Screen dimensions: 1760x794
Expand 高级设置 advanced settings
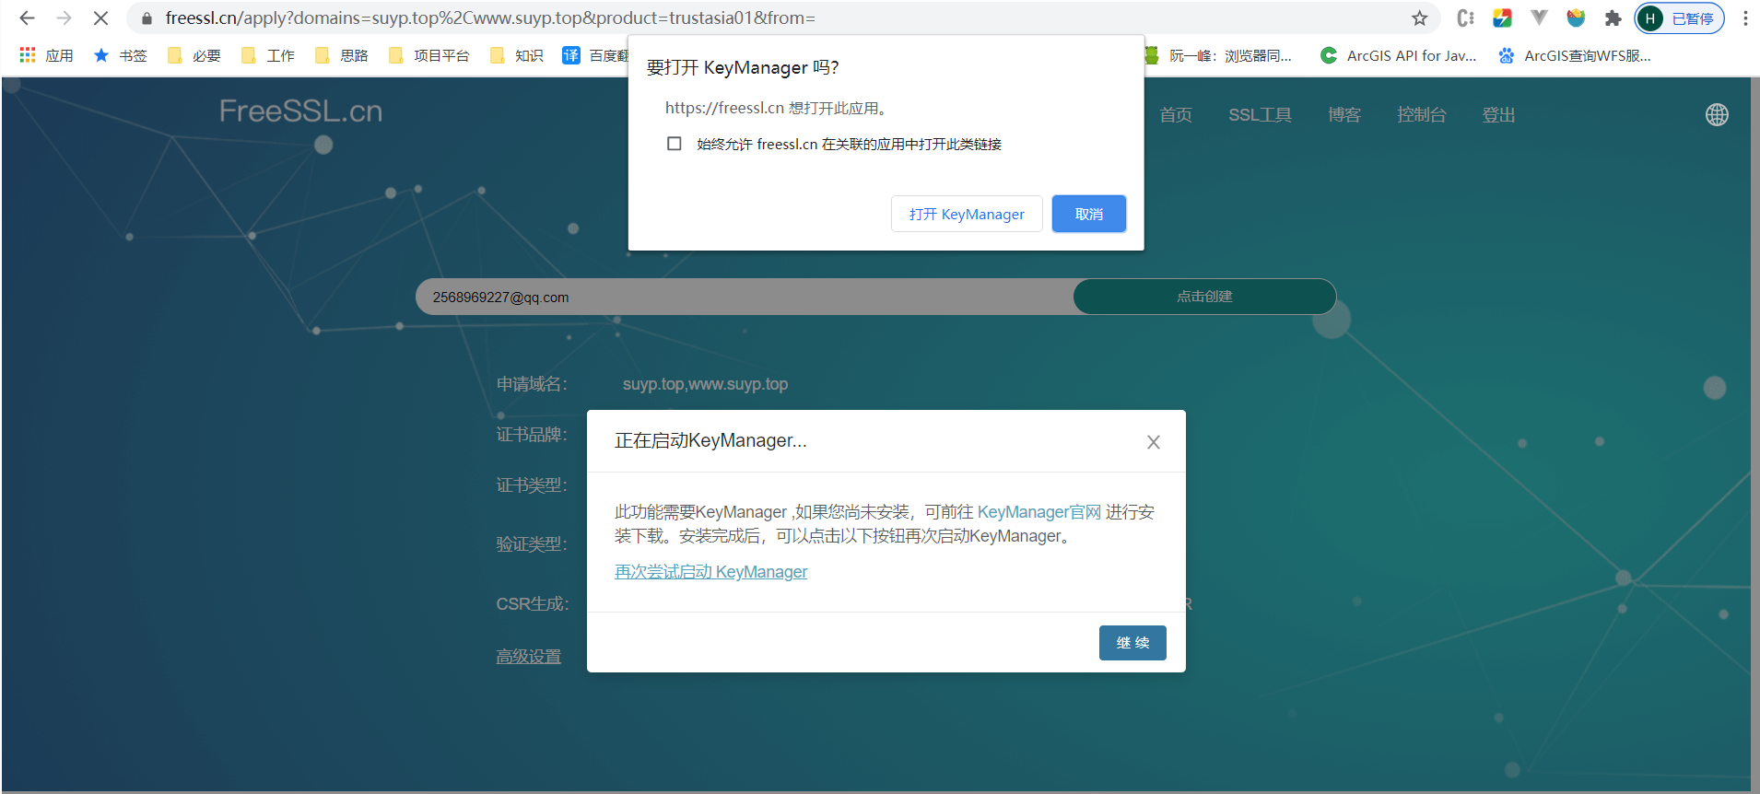(528, 657)
